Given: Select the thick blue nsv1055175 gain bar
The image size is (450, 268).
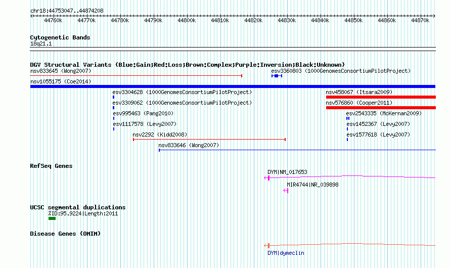Looking at the screenshot, I should pos(233,86).
